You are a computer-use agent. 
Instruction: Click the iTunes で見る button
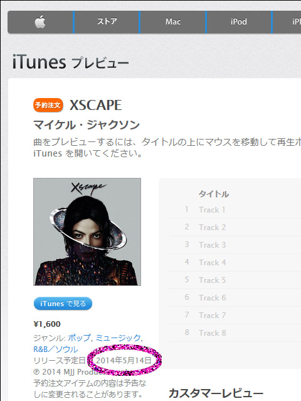coord(63,304)
